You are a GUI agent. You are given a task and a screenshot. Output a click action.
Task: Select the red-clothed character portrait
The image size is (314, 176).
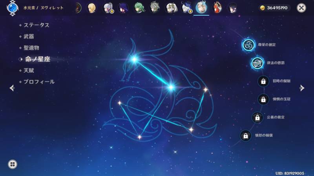coord(217,7)
